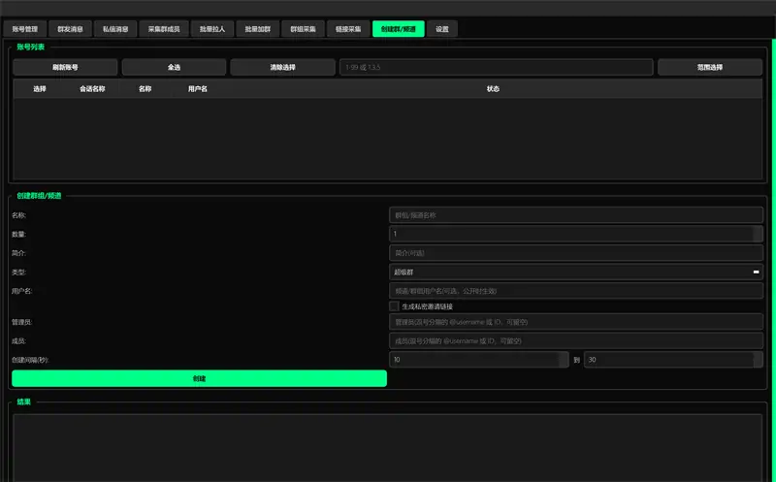The height and width of the screenshot is (482, 776).
Task: Click the 清除选择 button
Action: coord(282,68)
